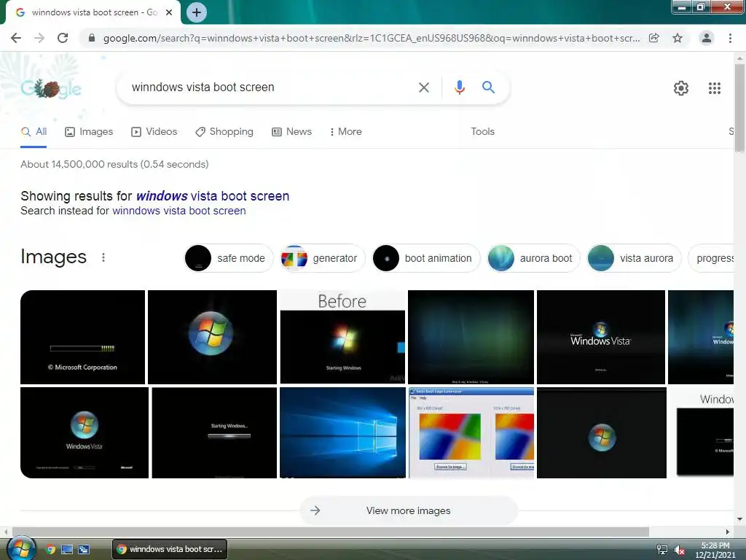This screenshot has height=560, width=746.
Task: Launch Chrome from quick launch bar
Action: pos(50,549)
